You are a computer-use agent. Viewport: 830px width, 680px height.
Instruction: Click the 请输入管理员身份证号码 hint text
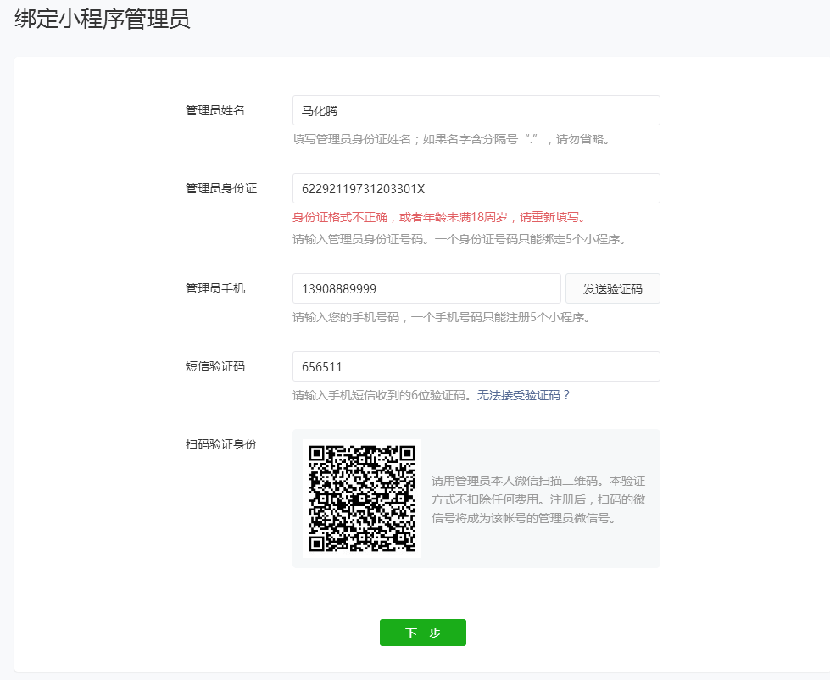click(x=459, y=239)
